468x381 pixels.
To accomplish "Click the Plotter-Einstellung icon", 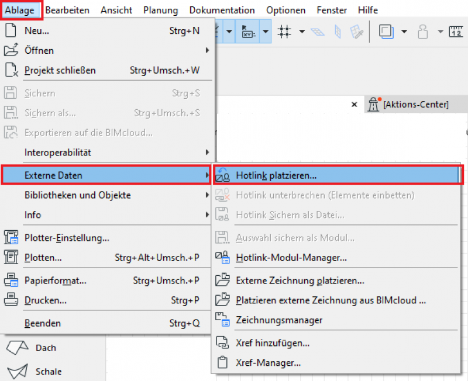I will [x=12, y=238].
